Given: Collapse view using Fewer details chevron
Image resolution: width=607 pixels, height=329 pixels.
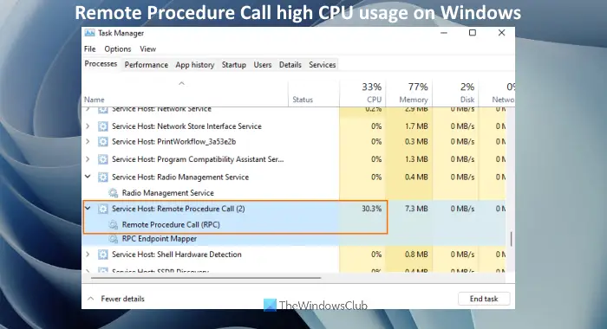Looking at the screenshot, I should 90,299.
